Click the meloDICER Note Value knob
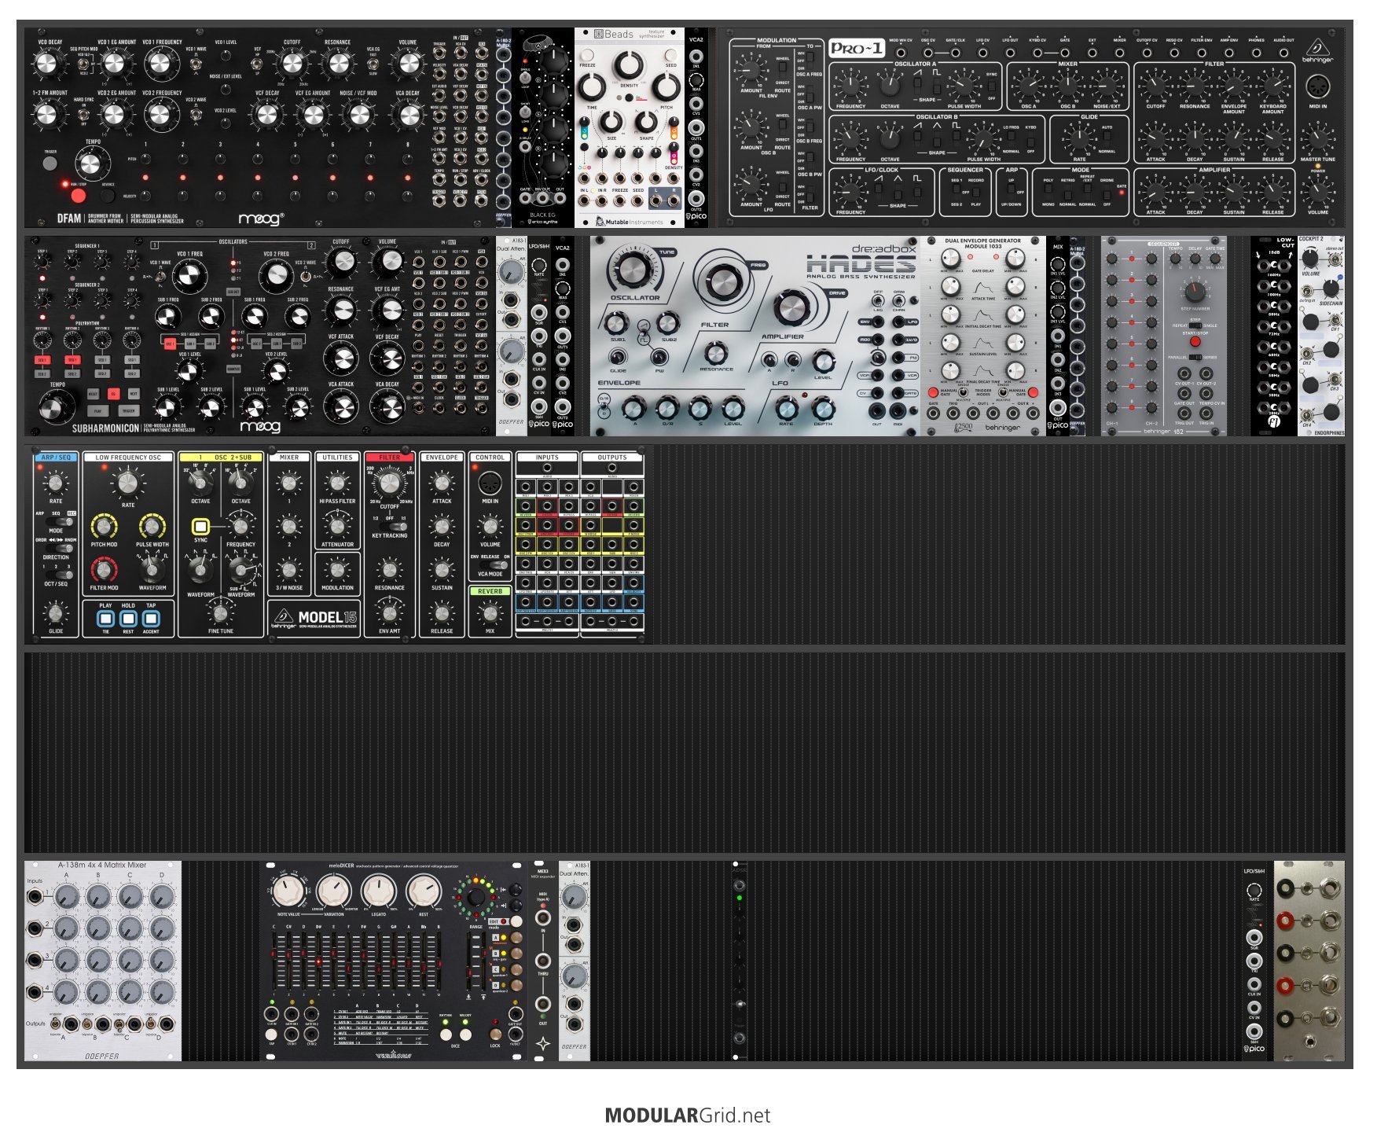 [288, 892]
